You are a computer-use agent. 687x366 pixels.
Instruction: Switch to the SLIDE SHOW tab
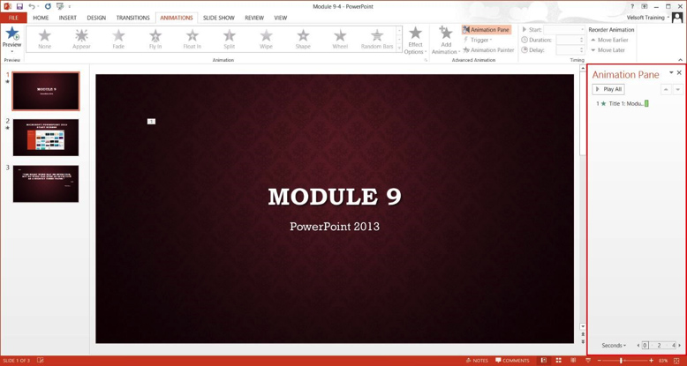tap(219, 18)
